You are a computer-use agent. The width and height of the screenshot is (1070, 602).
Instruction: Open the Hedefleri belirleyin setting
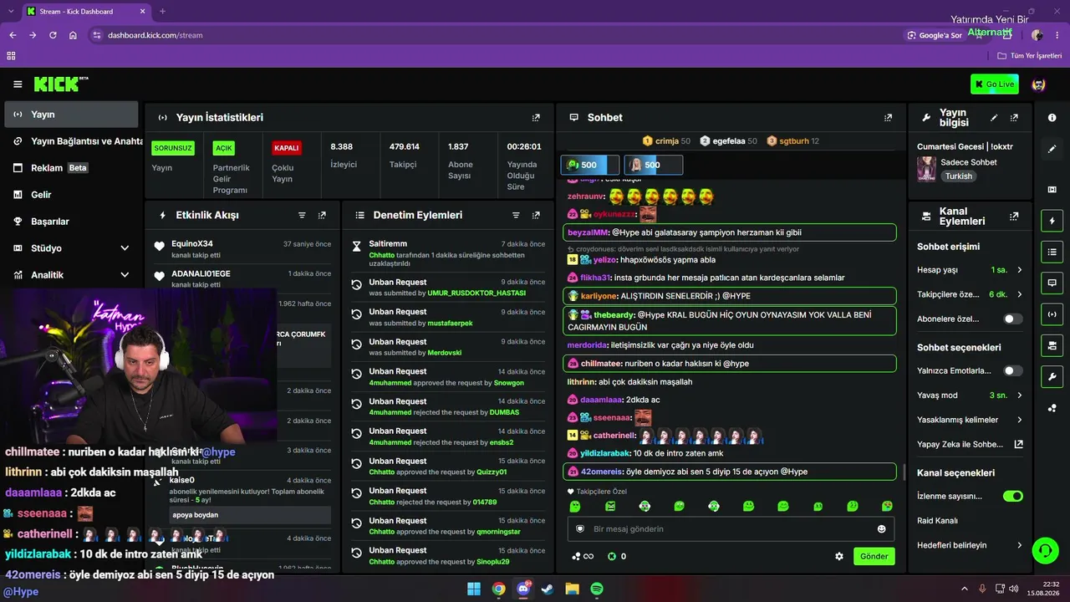pyautogui.click(x=970, y=545)
